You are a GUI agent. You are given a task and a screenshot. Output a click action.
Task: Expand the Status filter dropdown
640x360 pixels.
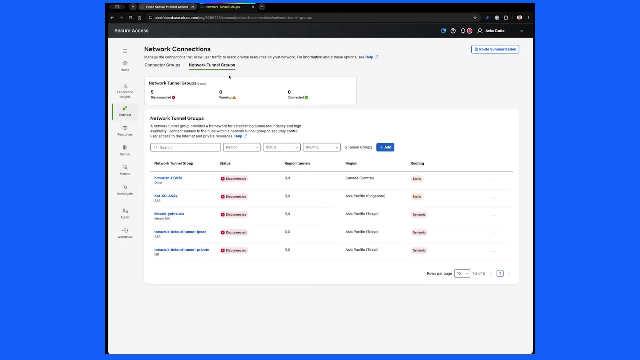[282, 147]
